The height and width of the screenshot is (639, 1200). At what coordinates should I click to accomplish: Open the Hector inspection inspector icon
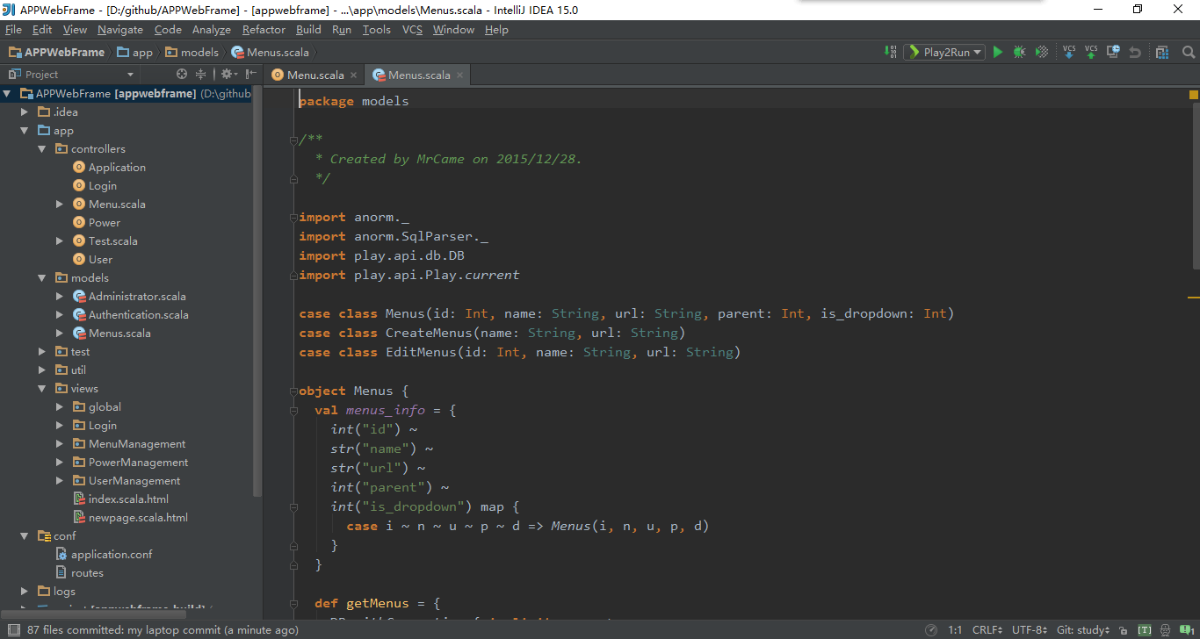click(x=1166, y=630)
